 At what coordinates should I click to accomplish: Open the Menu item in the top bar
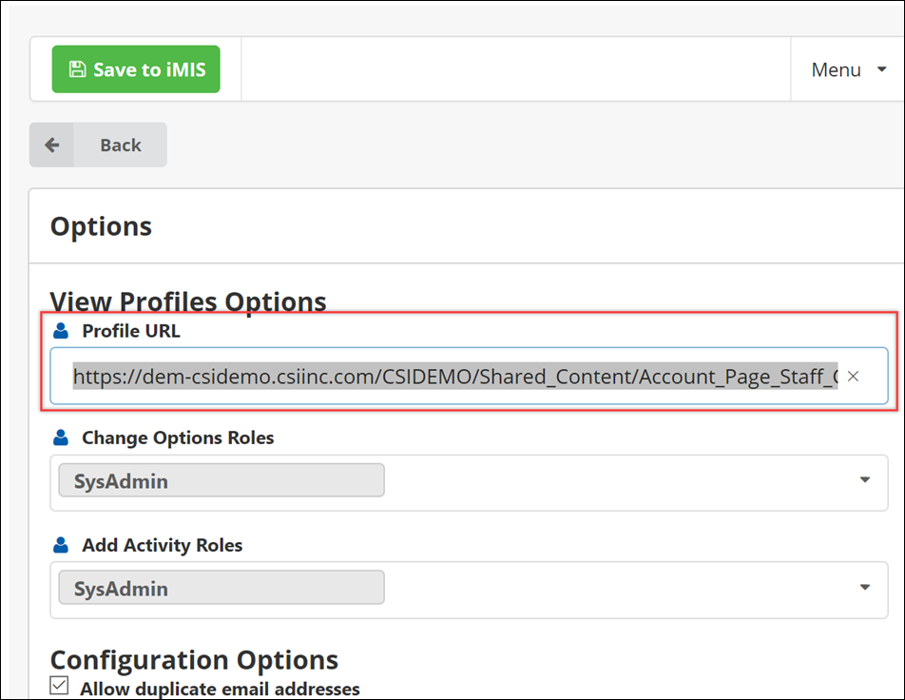[836, 70]
